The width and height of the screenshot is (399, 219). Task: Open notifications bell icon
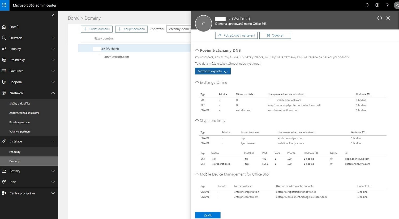(367, 5)
